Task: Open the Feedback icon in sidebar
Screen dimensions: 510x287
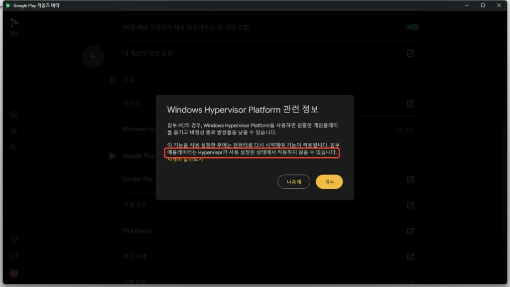Action: pyautogui.click(x=13, y=256)
